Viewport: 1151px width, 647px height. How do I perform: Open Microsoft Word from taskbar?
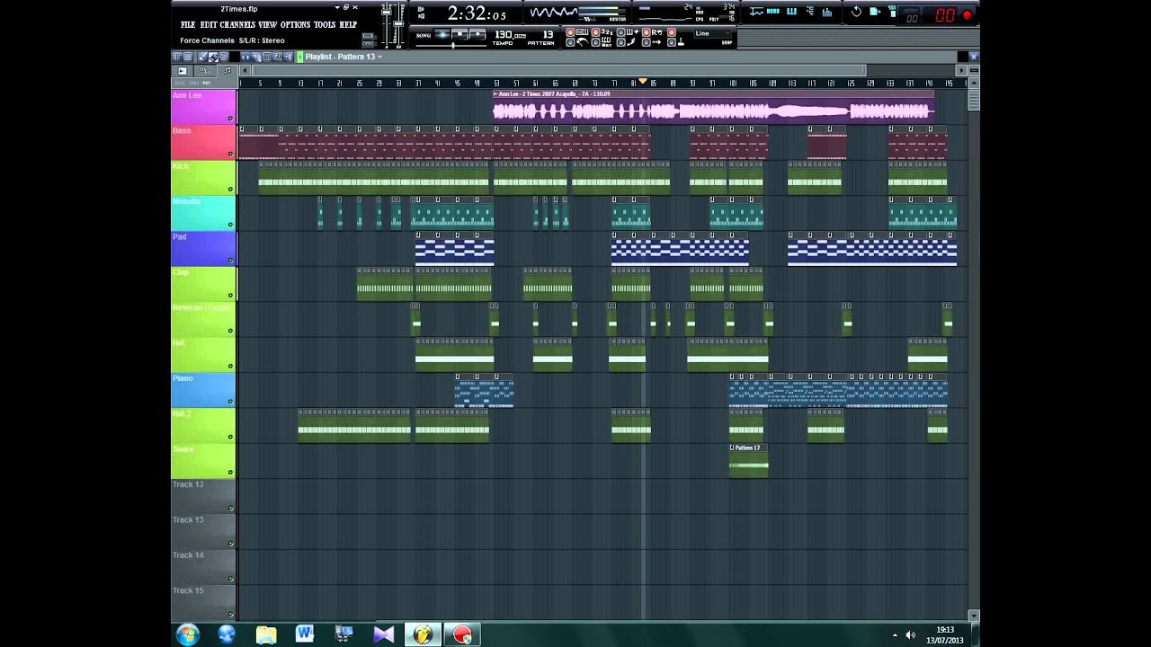point(305,634)
